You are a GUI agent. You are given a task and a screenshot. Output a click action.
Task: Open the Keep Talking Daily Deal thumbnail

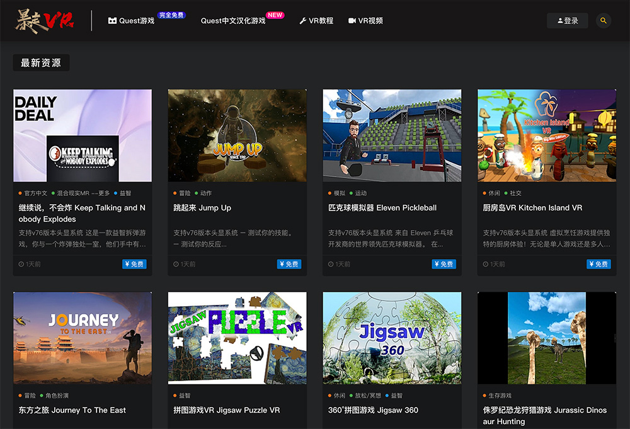click(83, 135)
